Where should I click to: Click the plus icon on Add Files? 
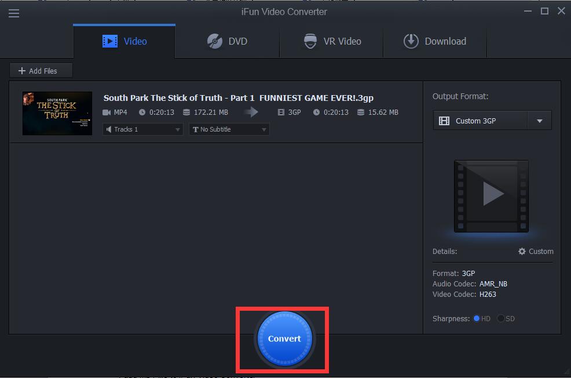point(22,71)
